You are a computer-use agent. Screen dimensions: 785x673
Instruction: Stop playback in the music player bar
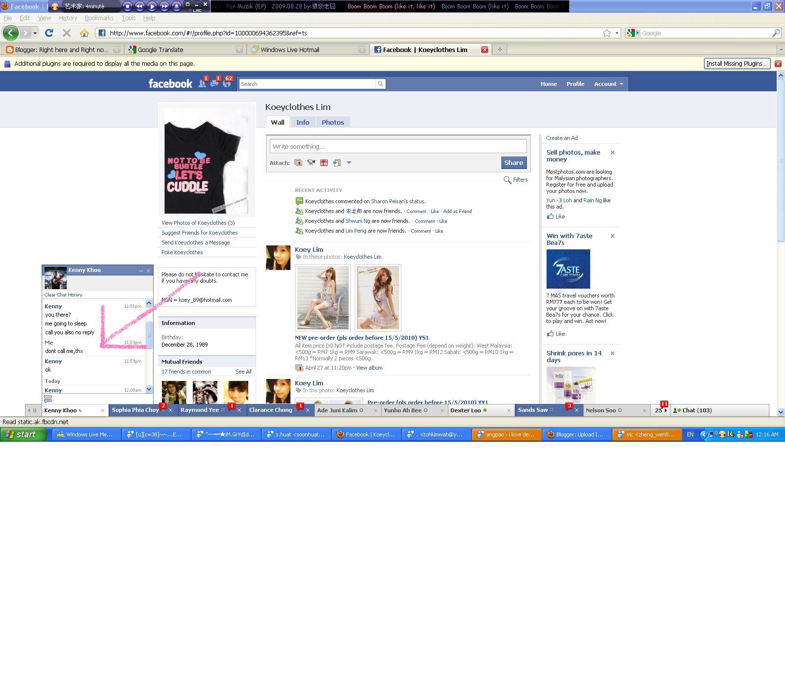(127, 6)
